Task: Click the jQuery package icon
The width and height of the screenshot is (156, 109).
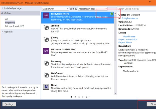Action: pos(46,40)
